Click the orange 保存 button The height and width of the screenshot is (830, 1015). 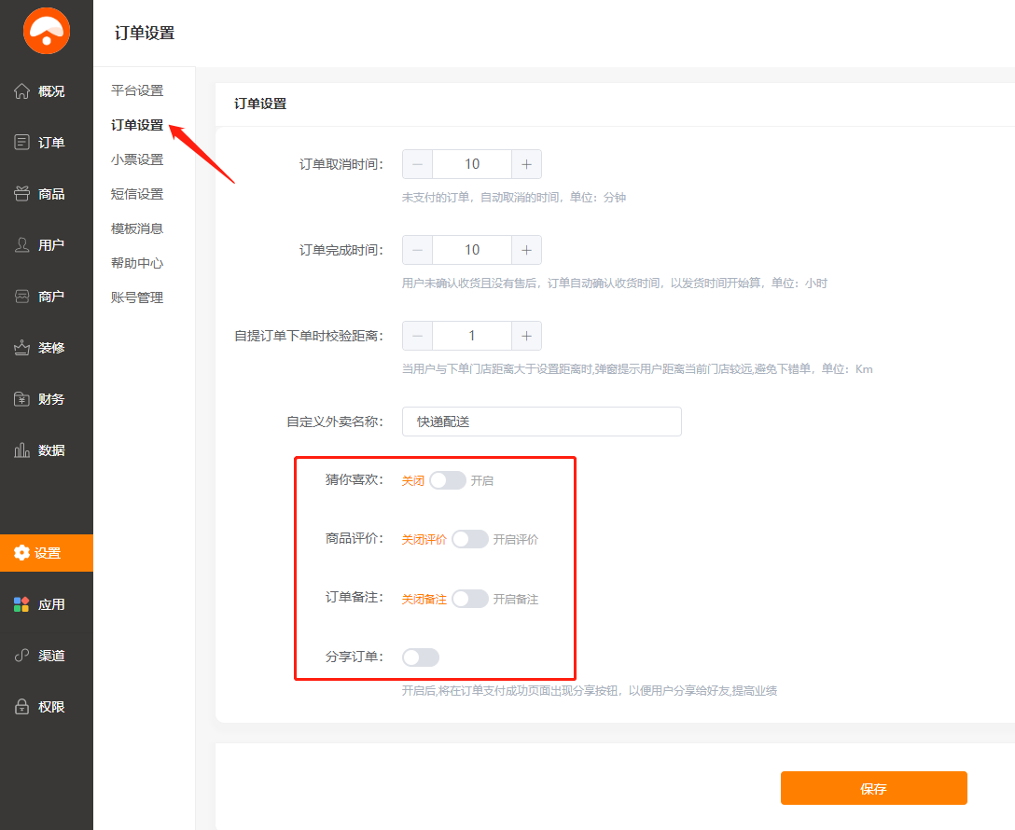tap(873, 788)
